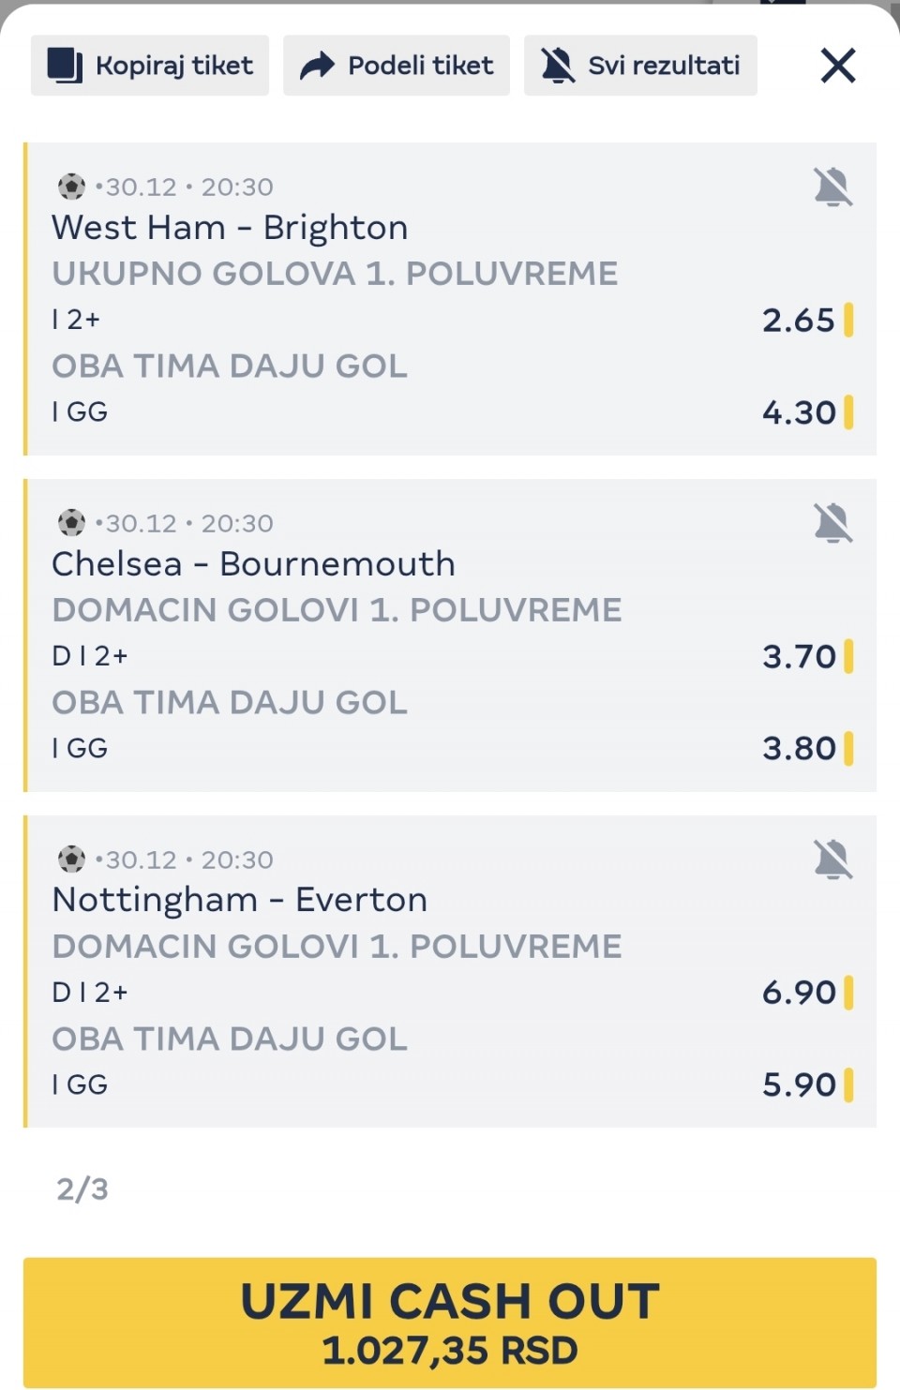Tap the Kopiraj tiket label
Image resolution: width=900 pixels, height=1390 pixels.
click(174, 66)
